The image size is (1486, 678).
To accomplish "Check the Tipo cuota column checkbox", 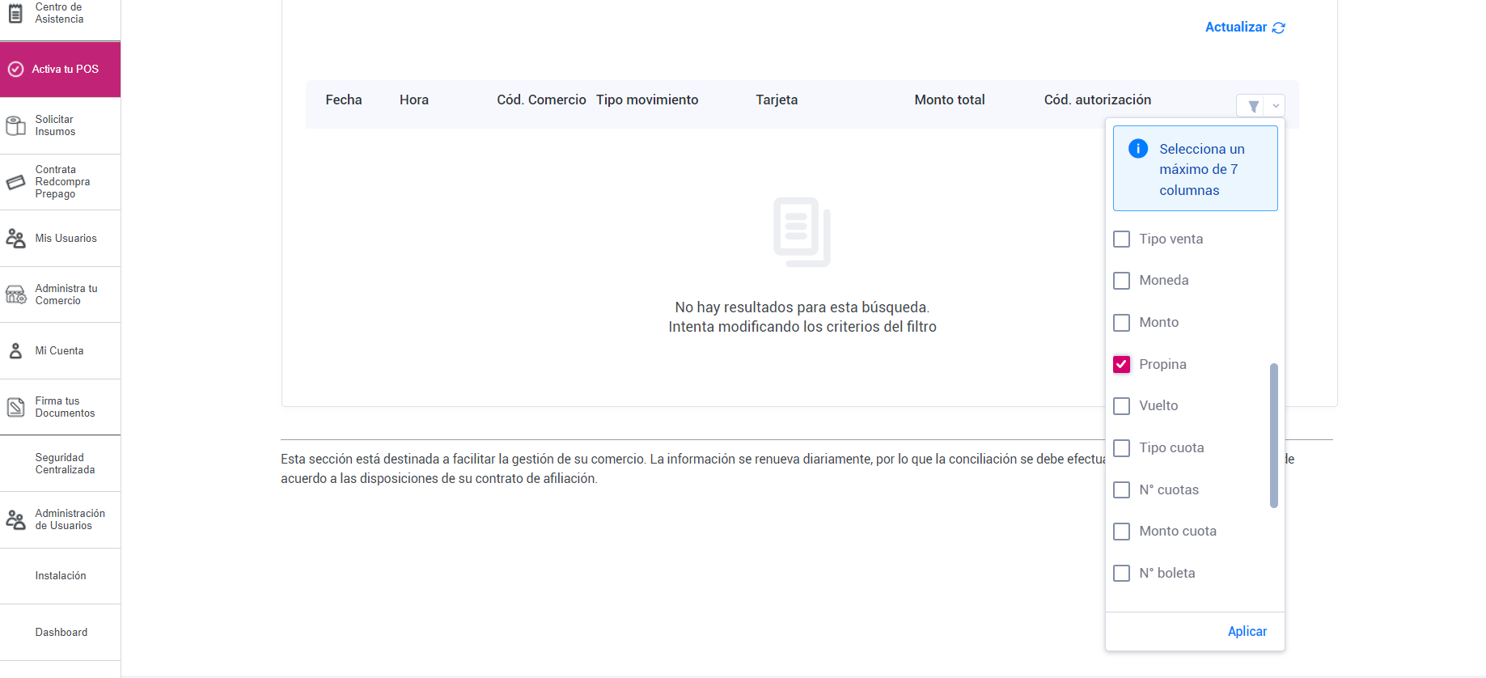I will click(1121, 448).
